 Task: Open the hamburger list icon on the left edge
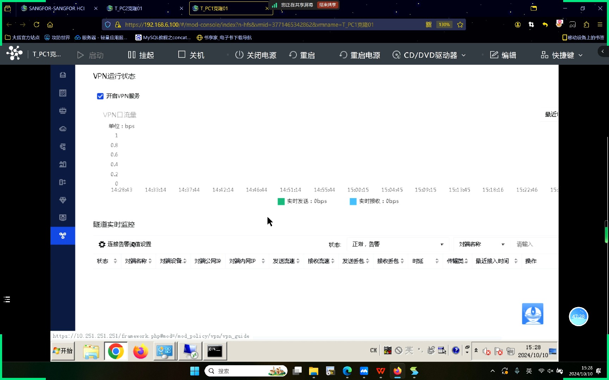click(7, 299)
